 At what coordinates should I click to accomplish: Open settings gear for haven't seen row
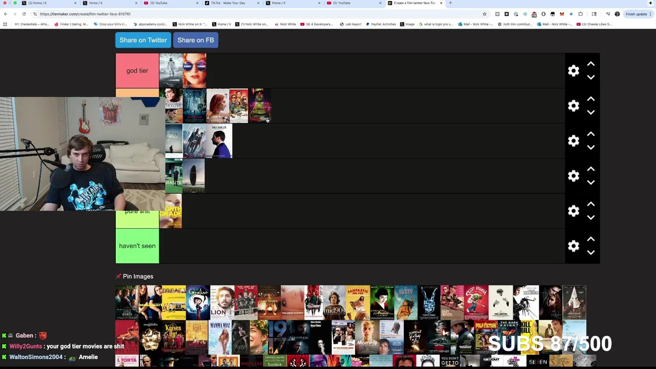click(573, 246)
